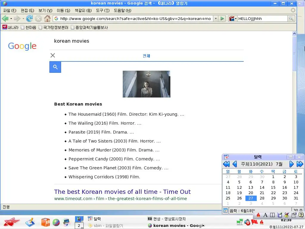The width and height of the screenshot is (305, 229).
Task: Click the magnifier in the browser search box
Action: 291,19
